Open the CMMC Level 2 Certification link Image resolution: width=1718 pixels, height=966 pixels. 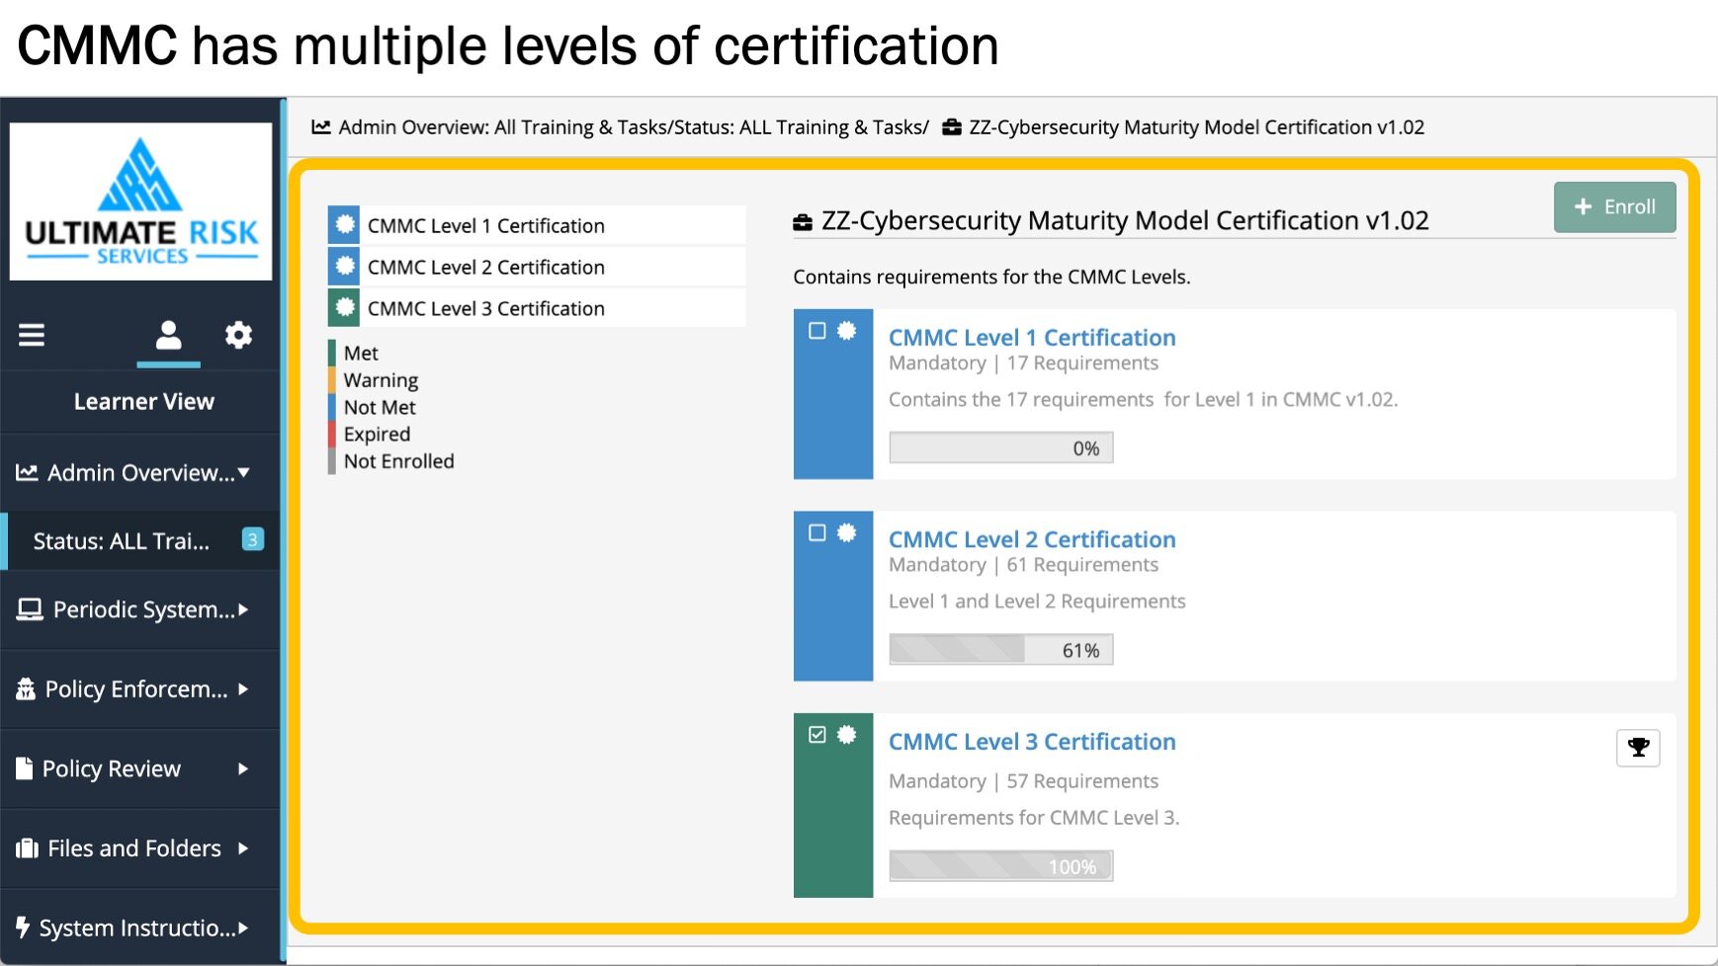coord(1032,540)
